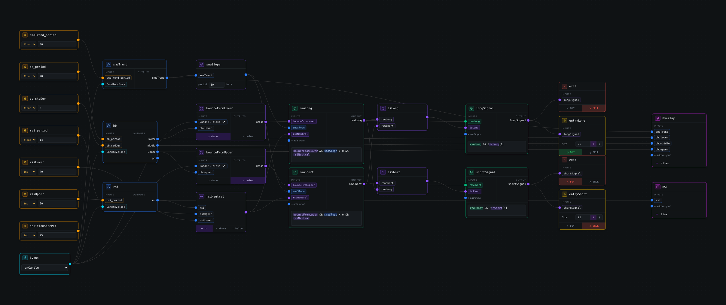Click the bounceFromUpper cross icon
The image size is (726, 305).
202,152
